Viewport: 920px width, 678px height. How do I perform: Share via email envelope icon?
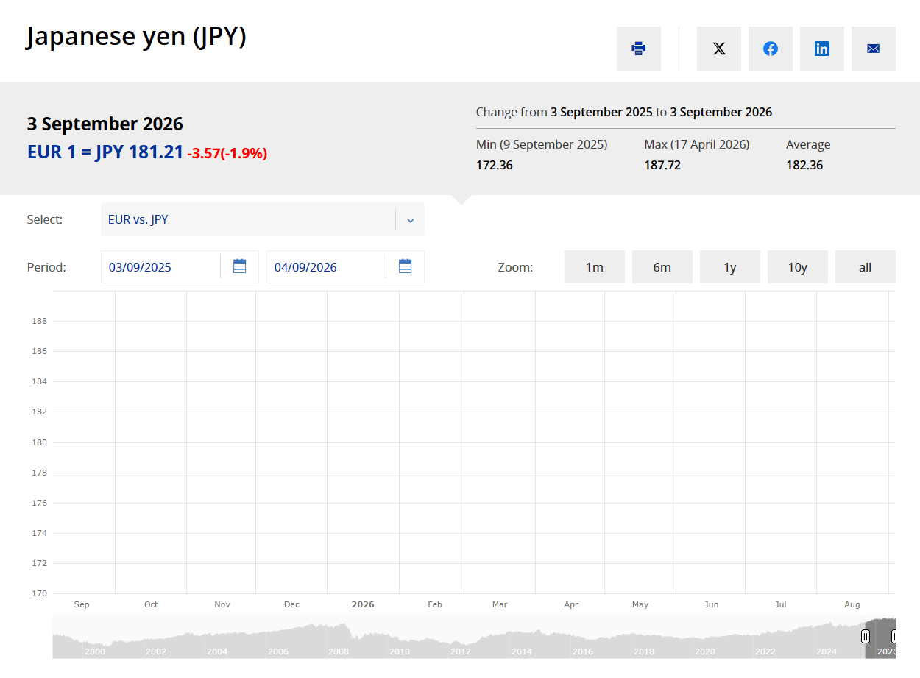pos(874,49)
